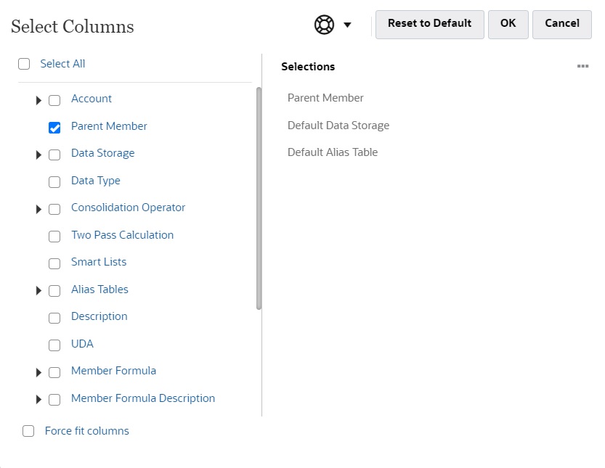Expand the Account tree node
This screenshot has width=605, height=468.
tap(38, 100)
